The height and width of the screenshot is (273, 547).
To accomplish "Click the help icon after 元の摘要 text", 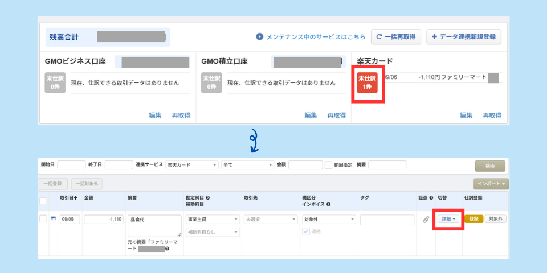I will [x=167, y=249].
